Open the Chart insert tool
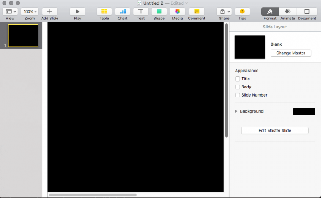Viewport: 321px width, 198px height. (x=123, y=12)
